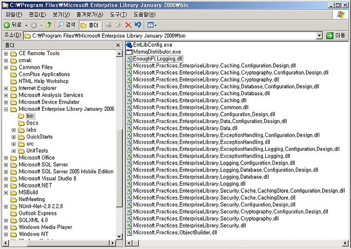Open the Forward history dropdown arrow

point(41,25)
